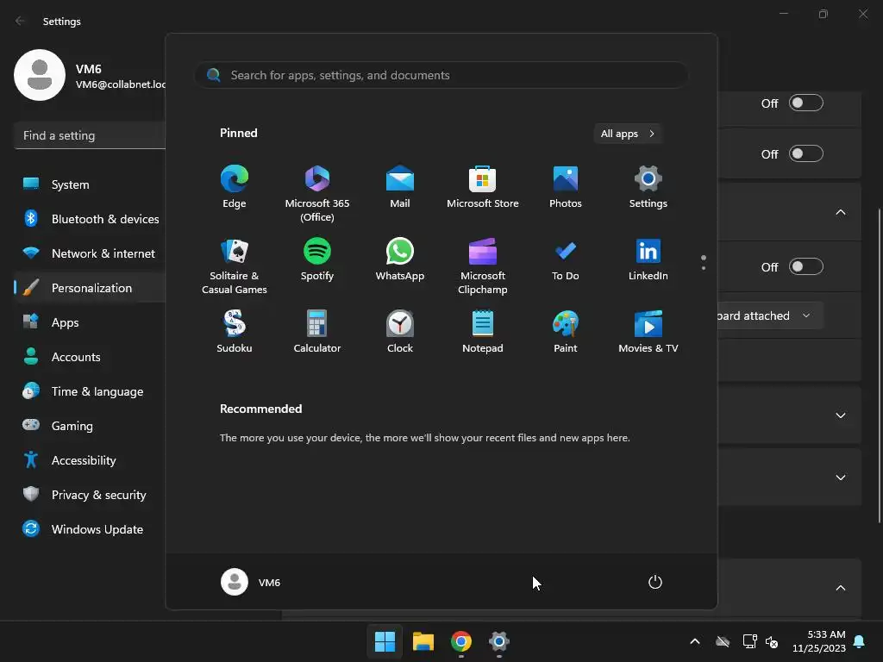Viewport: 883px width, 662px height.
Task: Open the Clock app
Action: 400,332
